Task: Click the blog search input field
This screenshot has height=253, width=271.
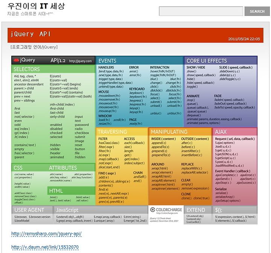Action: coord(201,11)
